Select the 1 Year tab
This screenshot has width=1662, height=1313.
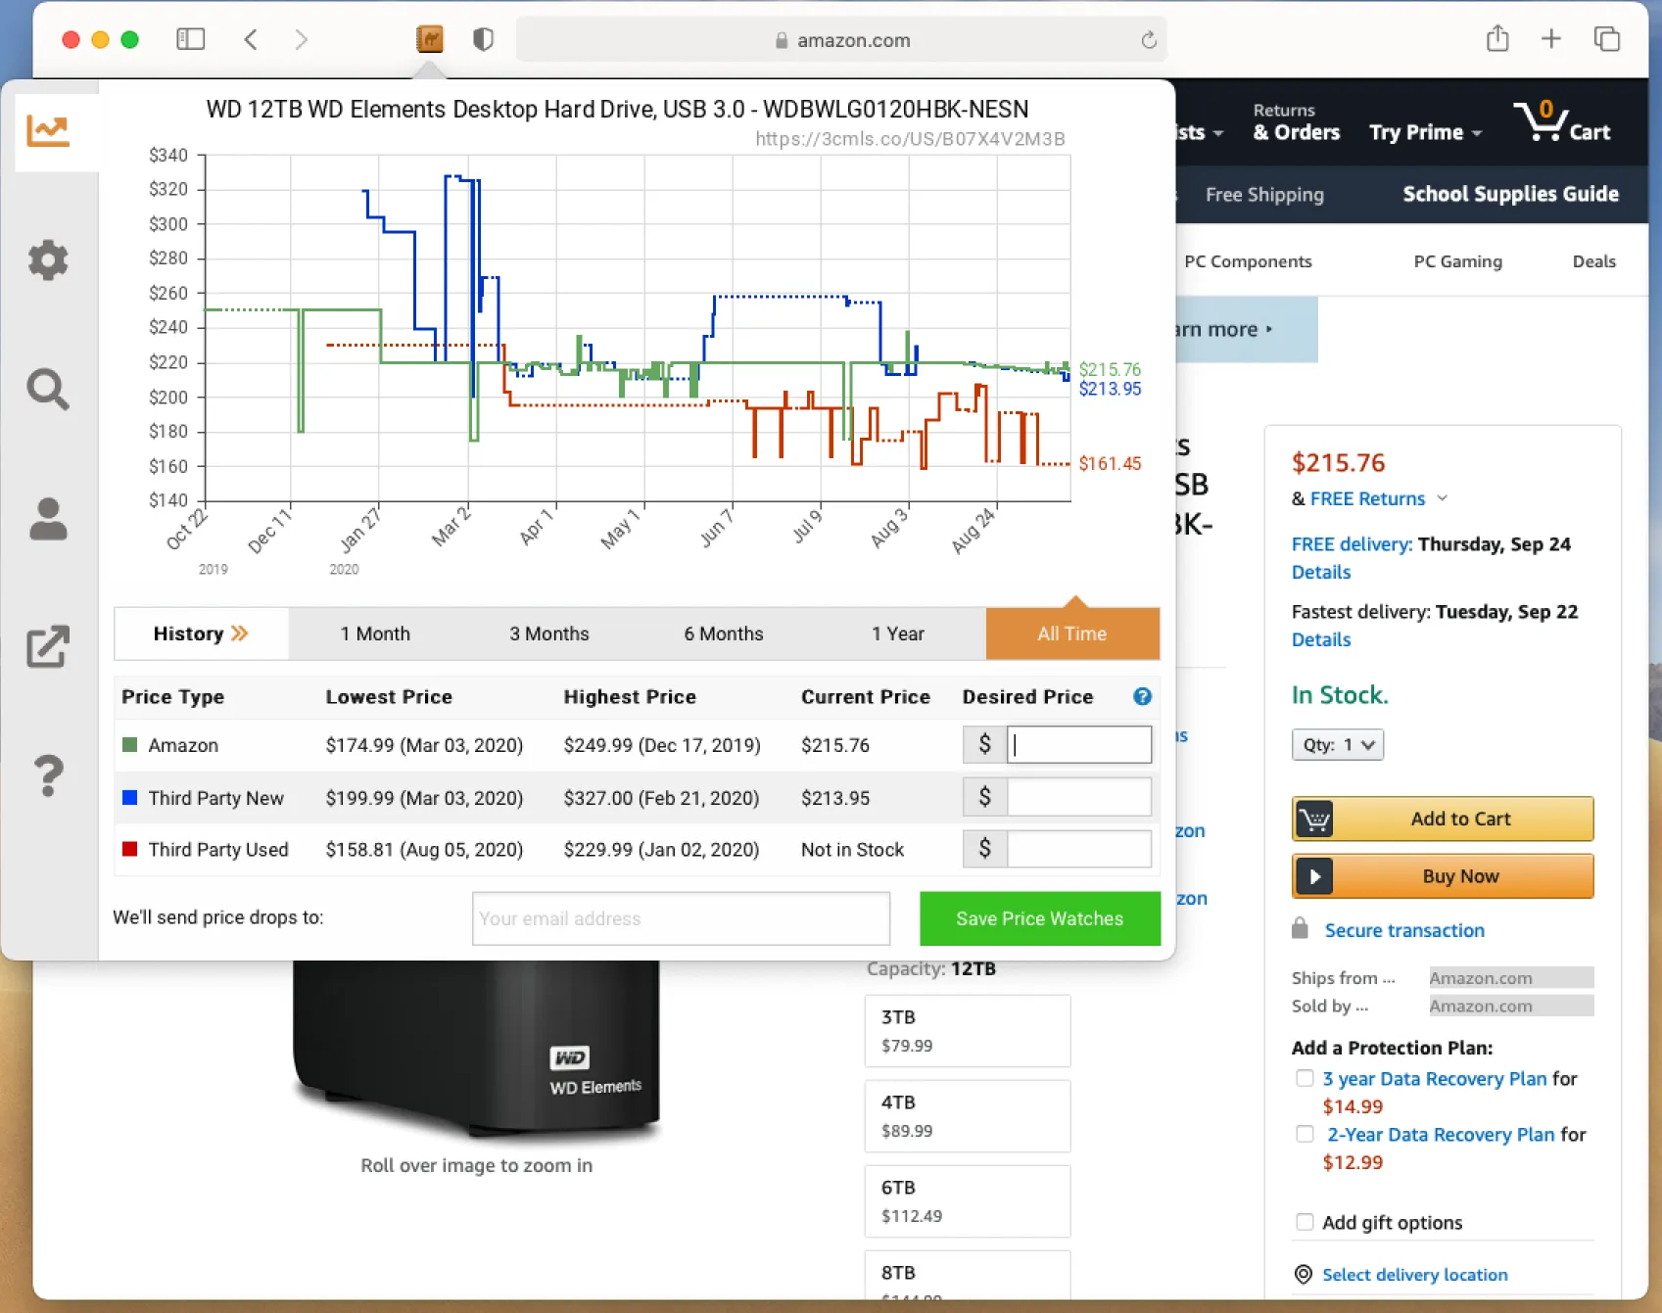(x=897, y=633)
